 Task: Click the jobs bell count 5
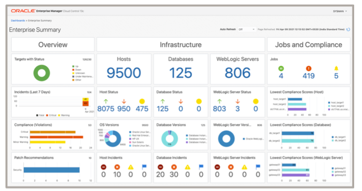coord(336,76)
